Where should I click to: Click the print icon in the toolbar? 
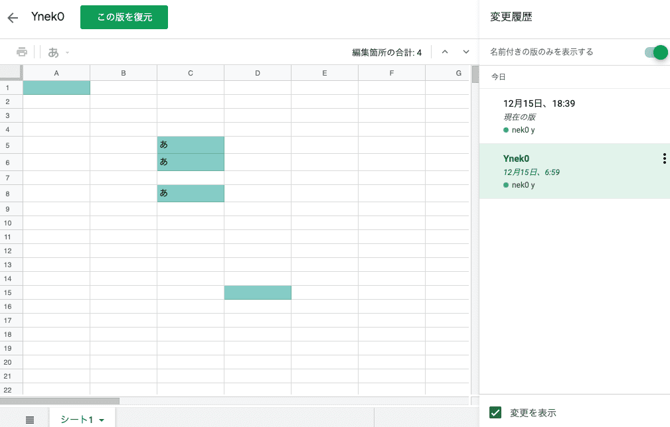click(22, 52)
